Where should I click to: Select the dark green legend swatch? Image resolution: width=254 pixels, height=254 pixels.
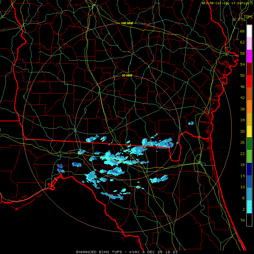[249, 144]
